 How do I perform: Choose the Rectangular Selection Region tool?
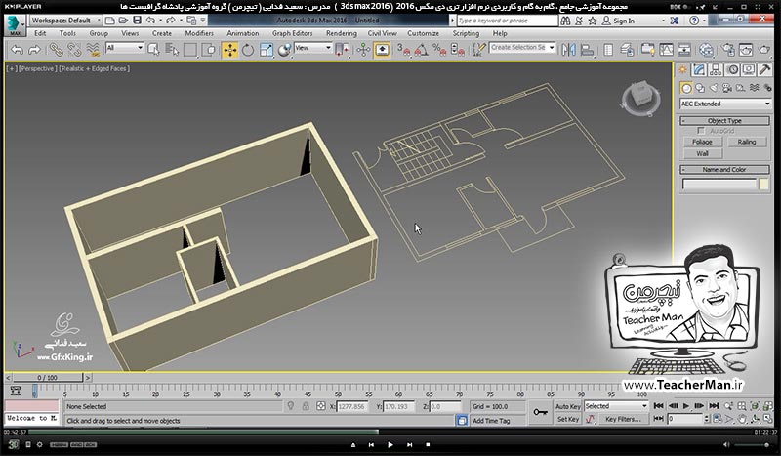click(190, 50)
